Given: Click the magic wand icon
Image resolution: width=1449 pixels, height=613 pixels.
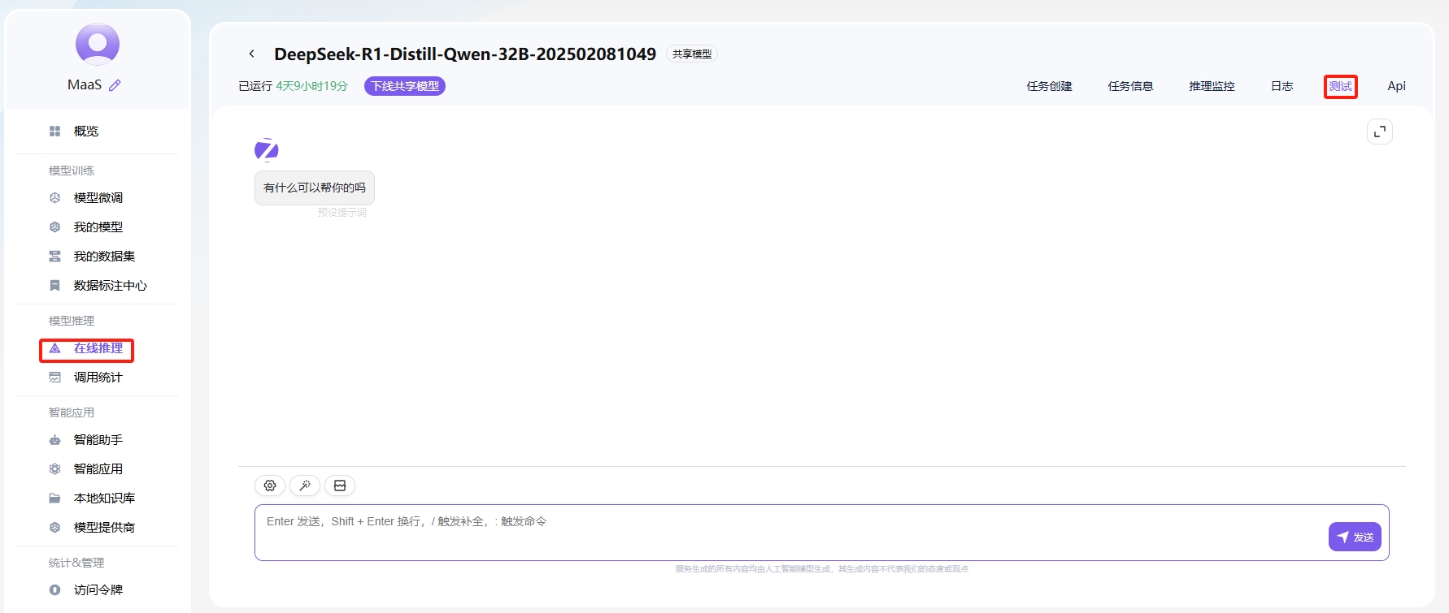Looking at the screenshot, I should point(305,486).
